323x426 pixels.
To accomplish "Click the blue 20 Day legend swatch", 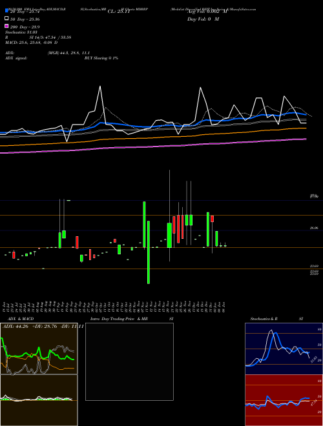I will tap(6, 12).
